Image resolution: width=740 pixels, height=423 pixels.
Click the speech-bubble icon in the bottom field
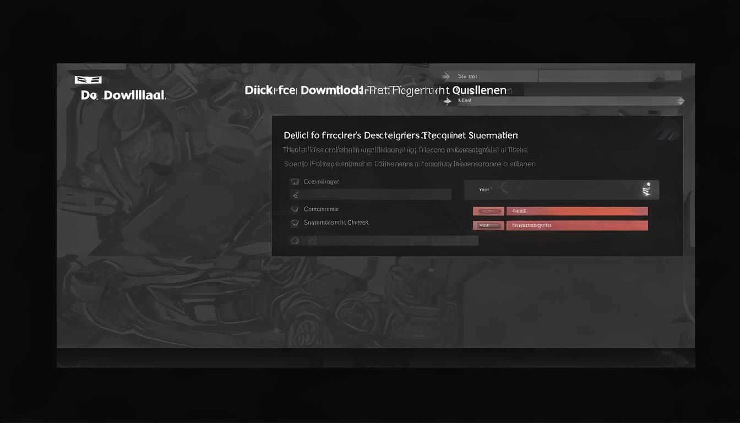(x=295, y=241)
